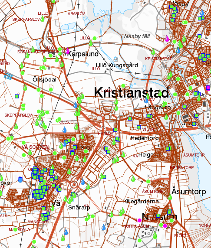Viewport: 211px width, 248px height.
Task: Select the green square inside N Åsum
Action: tap(158, 215)
